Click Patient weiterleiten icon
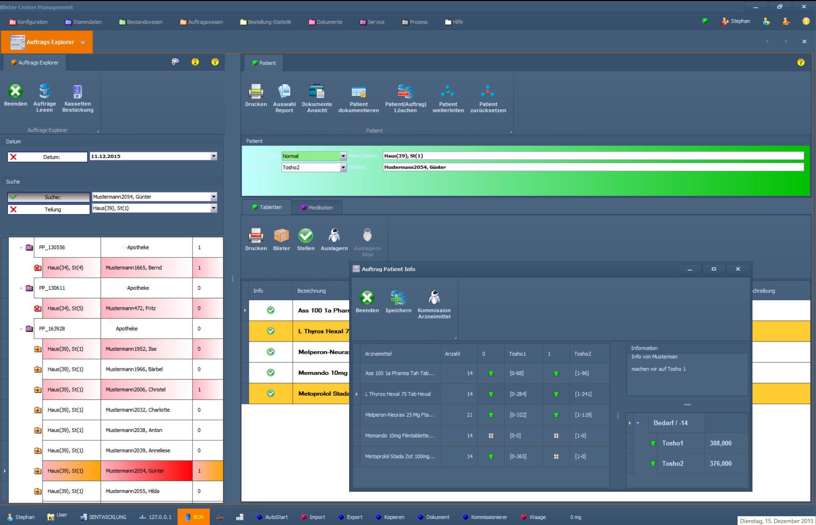Viewport: 816px width, 525px height. pyautogui.click(x=448, y=92)
